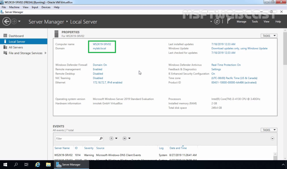Show hidden system tray icons chevron
The image size is (287, 169).
[283, 165]
